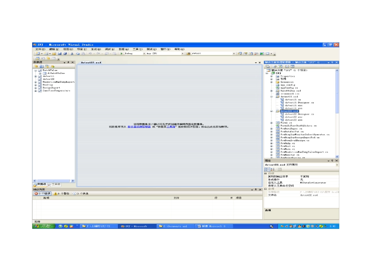370x262 pixels.
Task: Click the 开始 Start button on taskbar
Action: coord(44,227)
